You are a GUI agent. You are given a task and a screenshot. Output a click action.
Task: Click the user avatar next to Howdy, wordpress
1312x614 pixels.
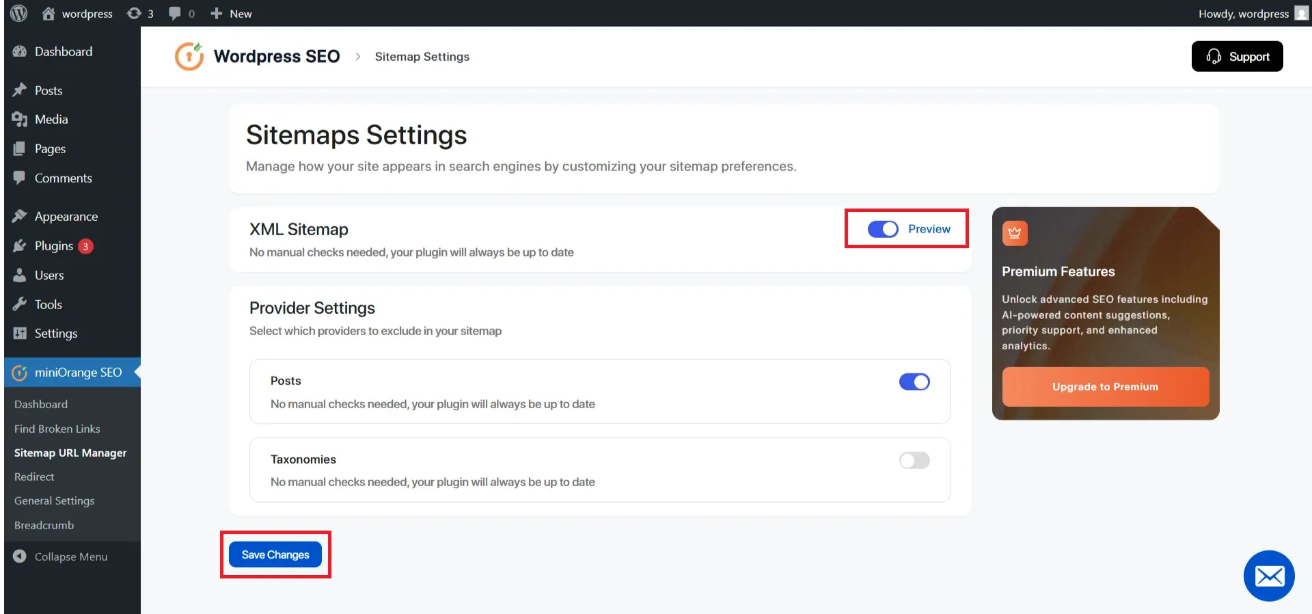click(1302, 13)
